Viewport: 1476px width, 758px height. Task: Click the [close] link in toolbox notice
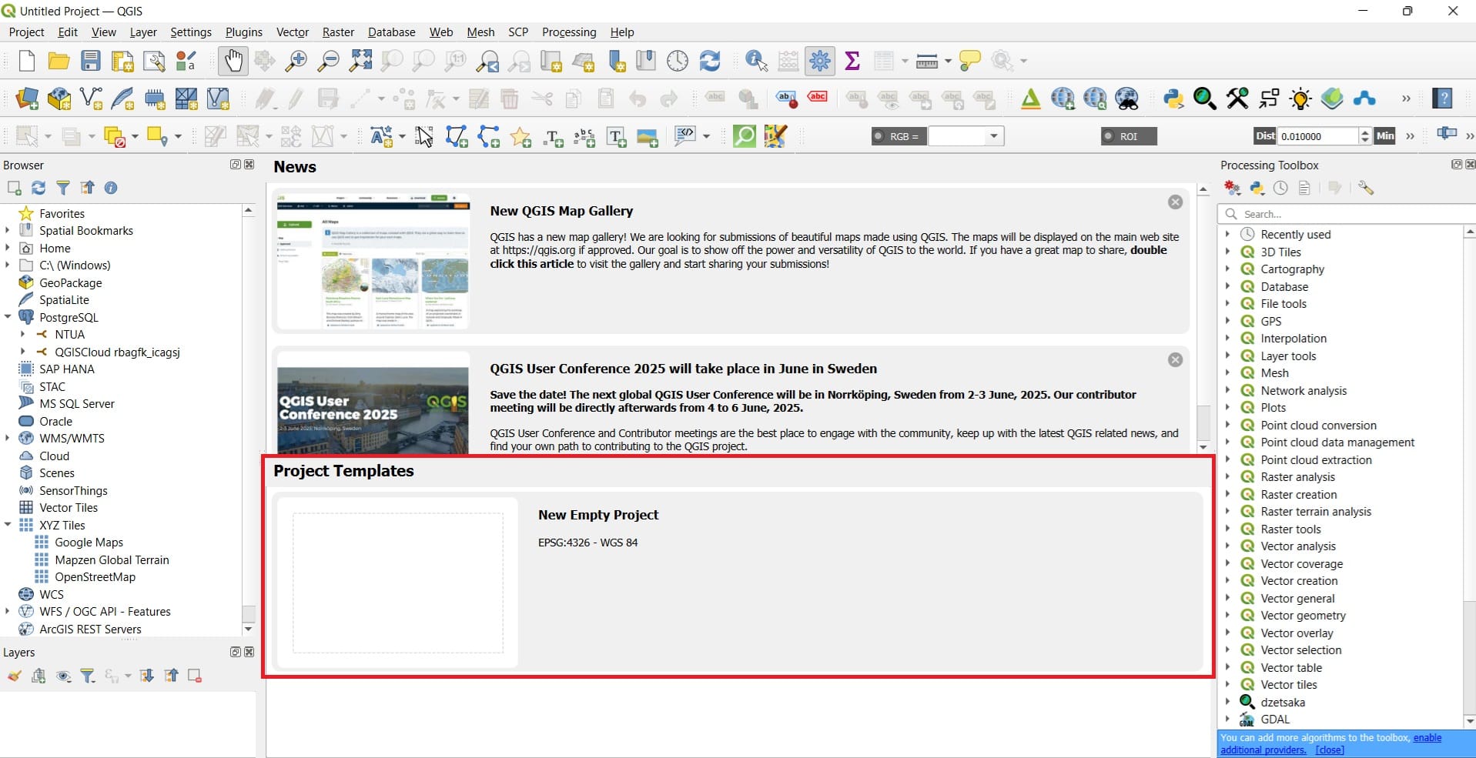(1330, 750)
